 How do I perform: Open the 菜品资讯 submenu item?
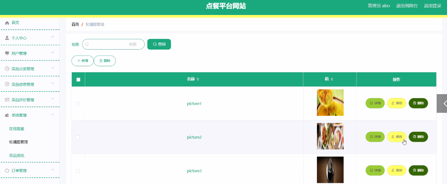click(17, 156)
